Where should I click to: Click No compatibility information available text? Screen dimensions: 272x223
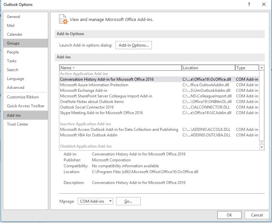click(125, 166)
